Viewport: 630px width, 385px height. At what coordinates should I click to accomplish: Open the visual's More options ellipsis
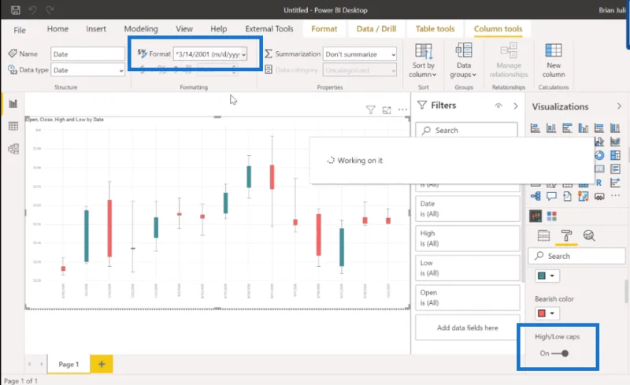click(x=402, y=109)
